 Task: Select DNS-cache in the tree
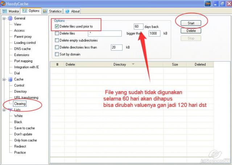22,49
